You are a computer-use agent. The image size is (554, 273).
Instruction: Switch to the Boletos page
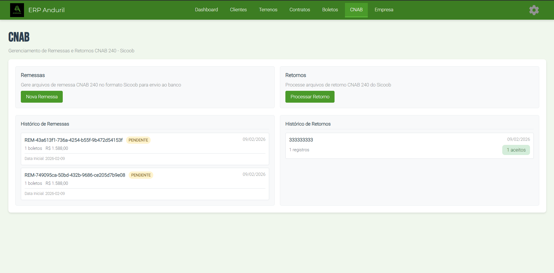(x=330, y=10)
